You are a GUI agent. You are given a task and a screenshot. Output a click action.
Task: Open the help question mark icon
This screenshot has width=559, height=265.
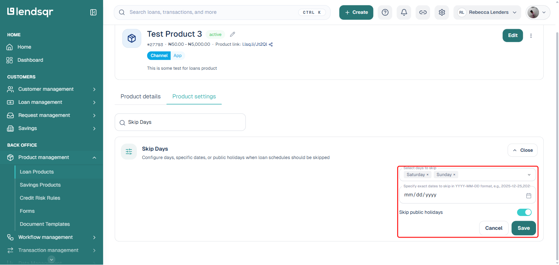[x=385, y=12]
